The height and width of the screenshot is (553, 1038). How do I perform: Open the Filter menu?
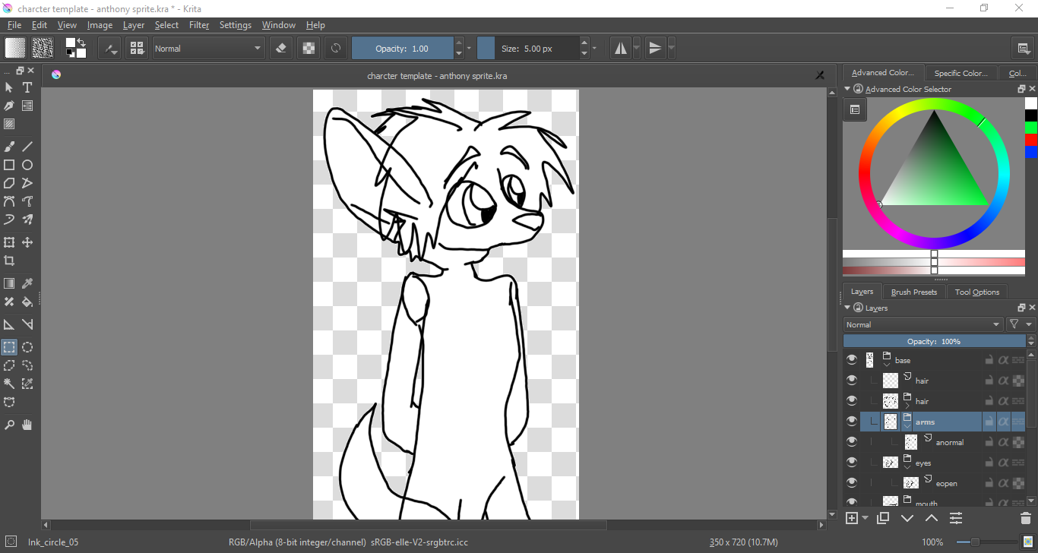point(199,25)
